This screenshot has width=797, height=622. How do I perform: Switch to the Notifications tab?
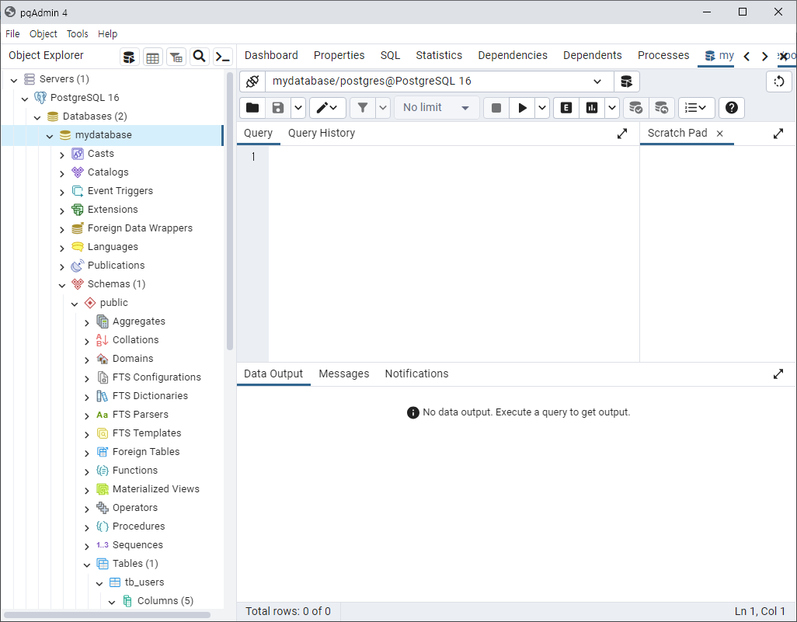[417, 374]
